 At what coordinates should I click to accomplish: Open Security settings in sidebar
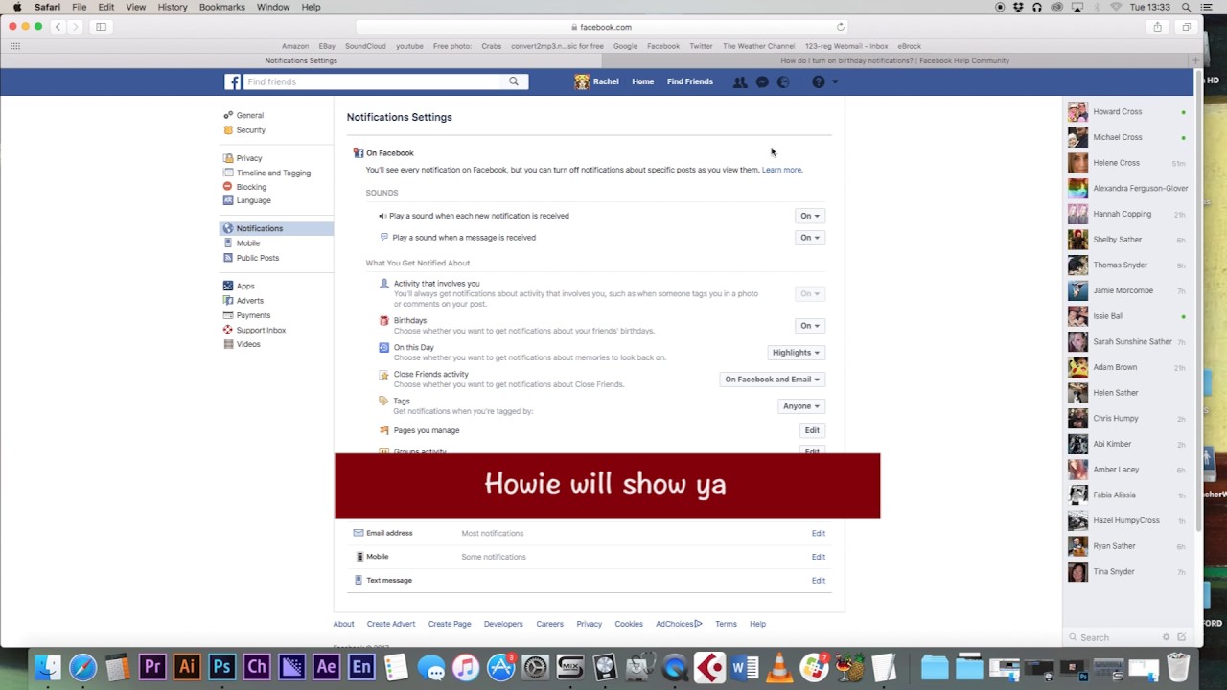tap(251, 130)
